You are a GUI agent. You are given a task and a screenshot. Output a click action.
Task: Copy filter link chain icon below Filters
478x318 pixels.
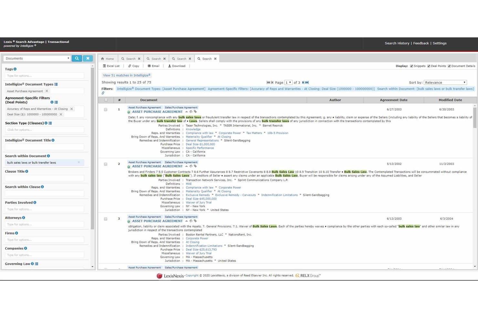[x=103, y=93]
